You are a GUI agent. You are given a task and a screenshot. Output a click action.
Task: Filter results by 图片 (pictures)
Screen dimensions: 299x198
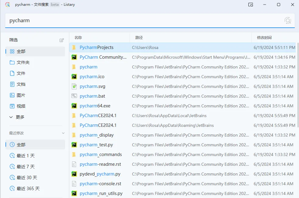(x=35, y=95)
